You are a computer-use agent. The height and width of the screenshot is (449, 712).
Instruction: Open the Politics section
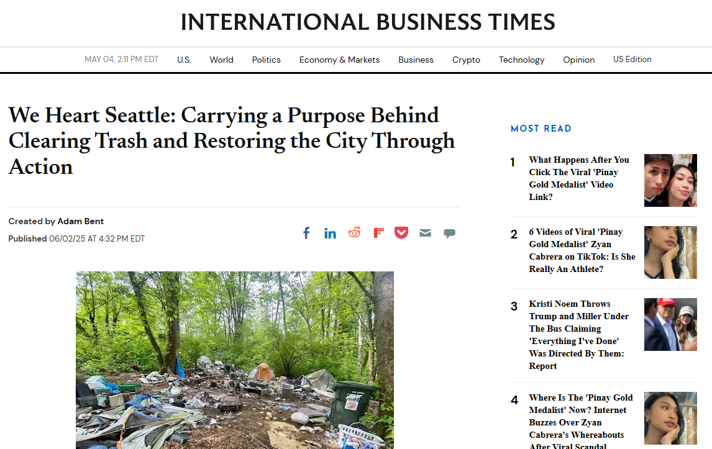[x=266, y=60]
